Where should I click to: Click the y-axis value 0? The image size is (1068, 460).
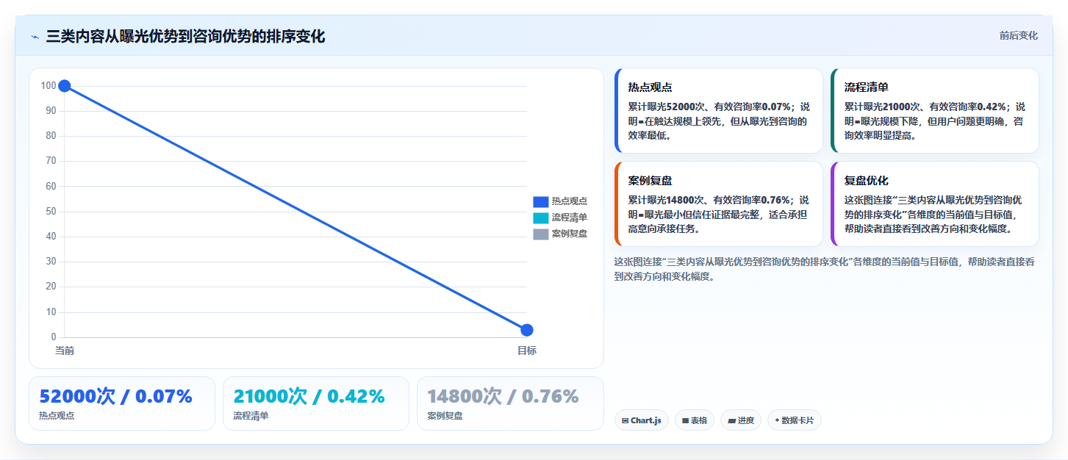pos(54,337)
